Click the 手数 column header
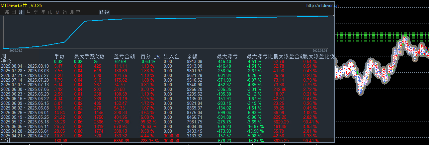The height and width of the screenshot is (145, 429). 59,56
